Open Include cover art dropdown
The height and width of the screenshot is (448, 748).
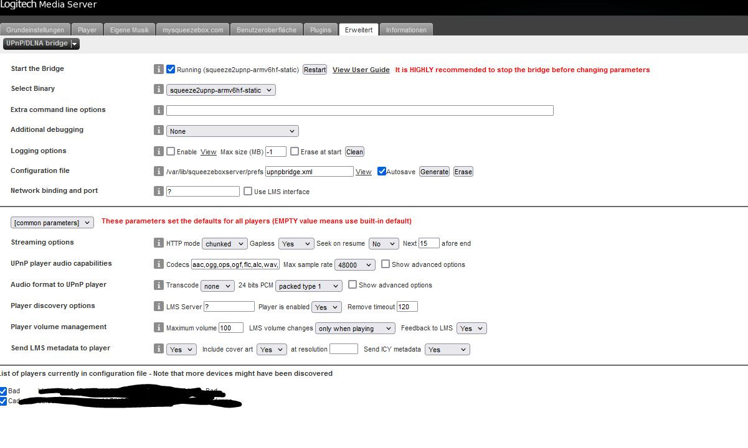pyautogui.click(x=272, y=350)
